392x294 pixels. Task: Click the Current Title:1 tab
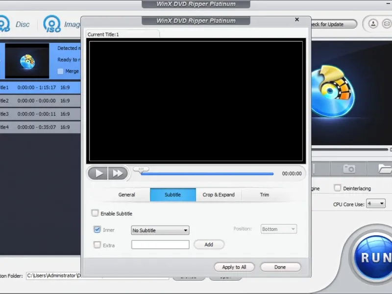[x=122, y=34]
